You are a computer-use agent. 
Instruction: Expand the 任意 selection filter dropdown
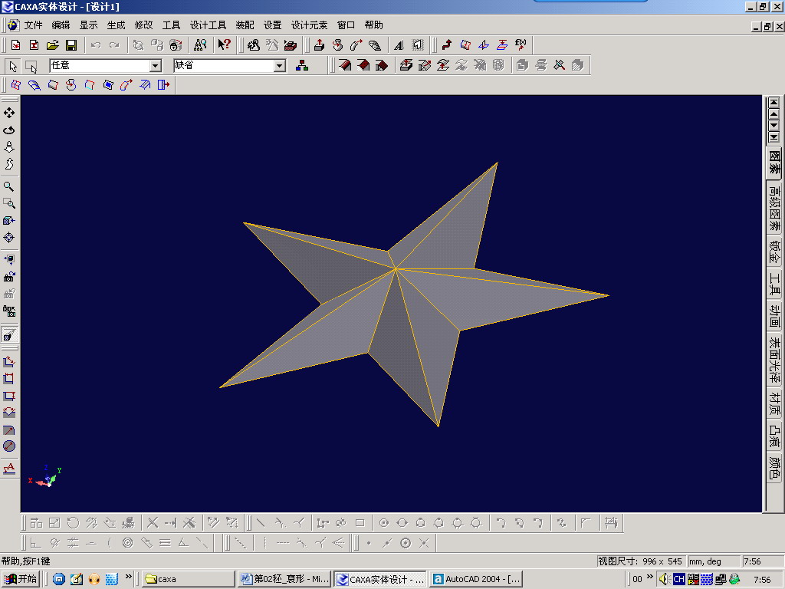tap(156, 66)
